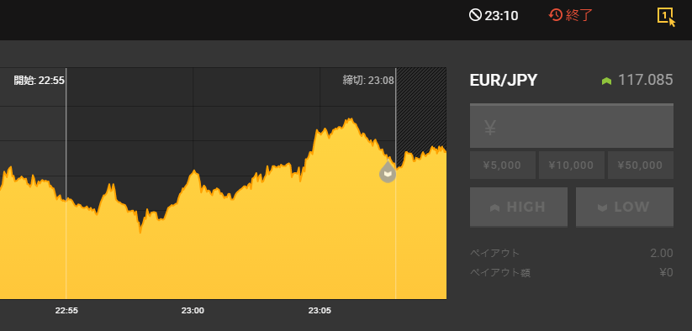Click the up arrow icon in HIGH button
The height and width of the screenshot is (331, 692).
(x=494, y=208)
